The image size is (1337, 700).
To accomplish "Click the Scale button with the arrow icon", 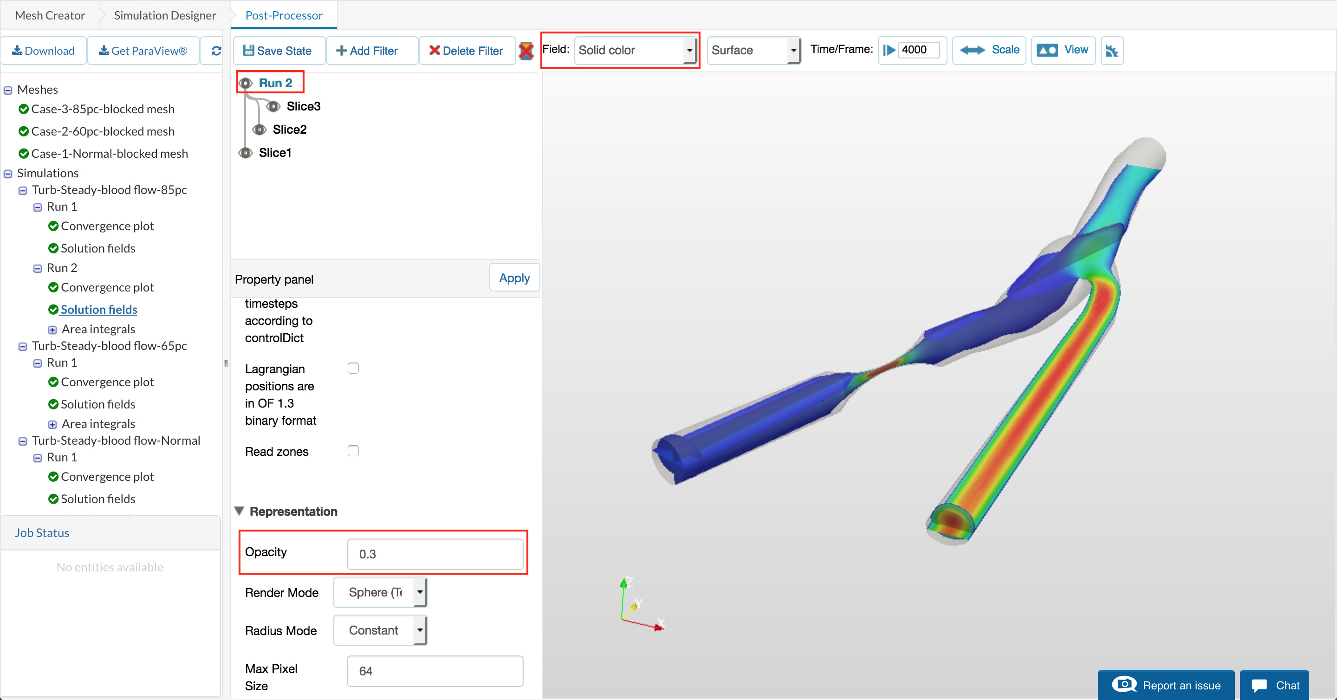I will (x=989, y=50).
